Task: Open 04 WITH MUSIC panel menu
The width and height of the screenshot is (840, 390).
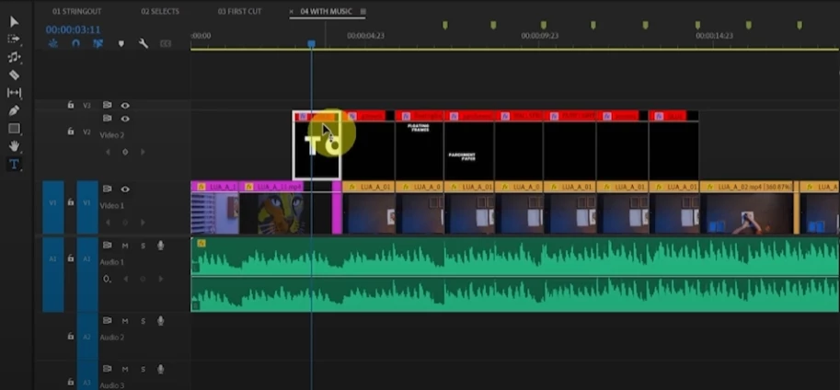Action: pos(362,11)
